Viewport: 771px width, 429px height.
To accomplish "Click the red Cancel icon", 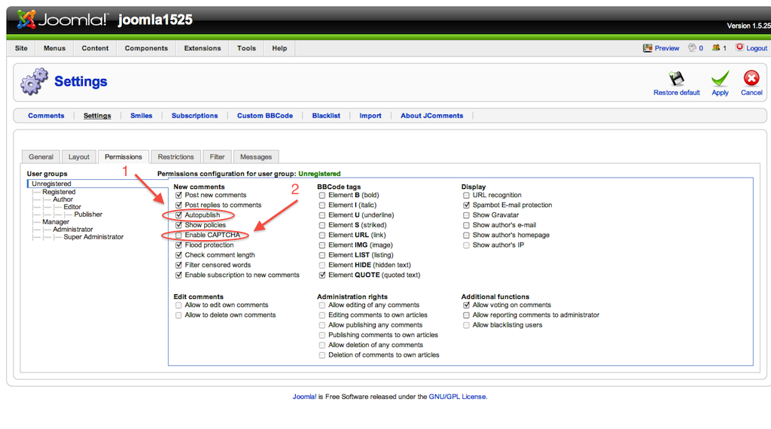I will (751, 79).
